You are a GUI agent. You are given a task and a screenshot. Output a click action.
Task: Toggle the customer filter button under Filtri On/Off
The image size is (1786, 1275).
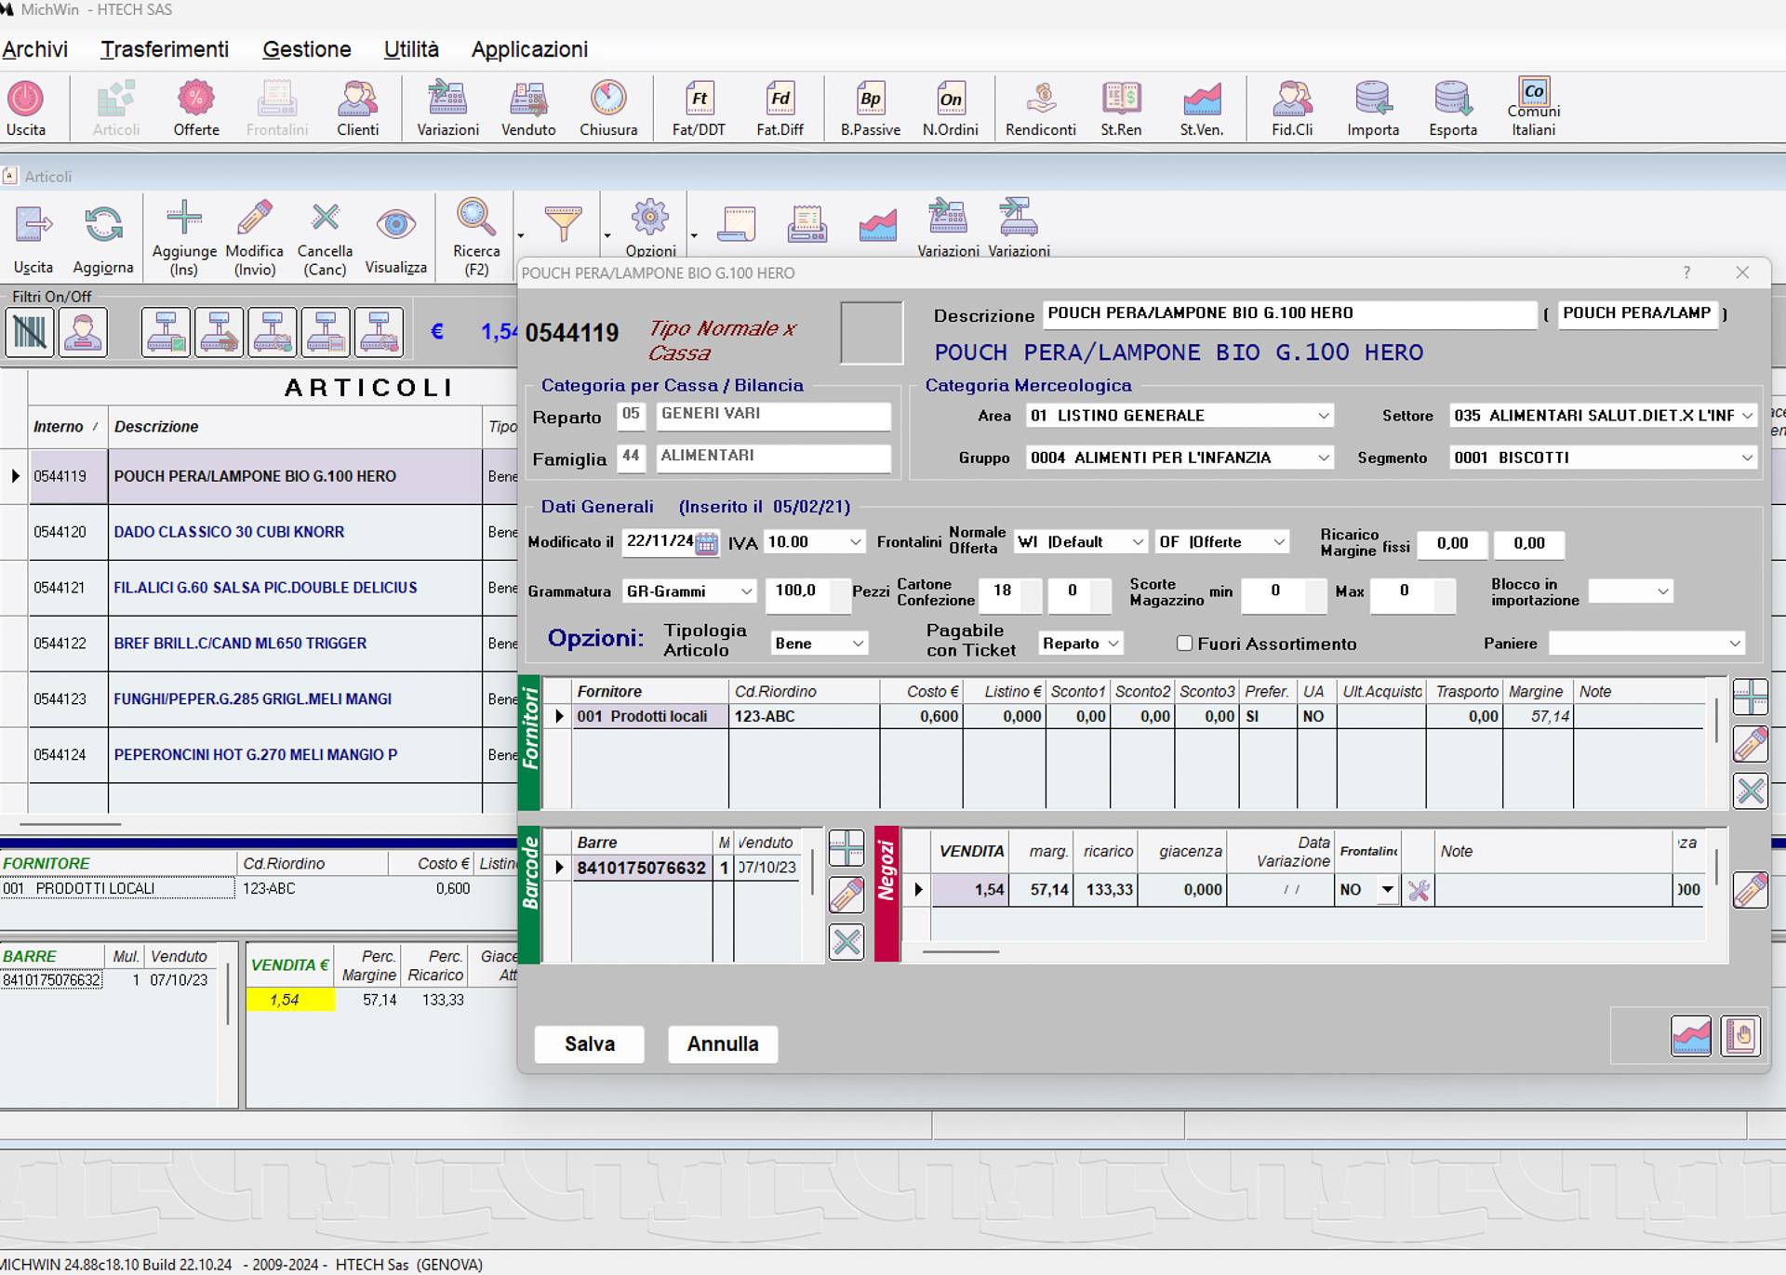tap(83, 332)
